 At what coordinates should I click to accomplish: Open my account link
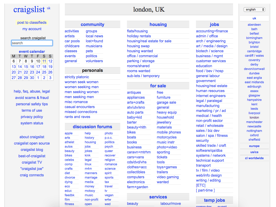coord(32,29)
